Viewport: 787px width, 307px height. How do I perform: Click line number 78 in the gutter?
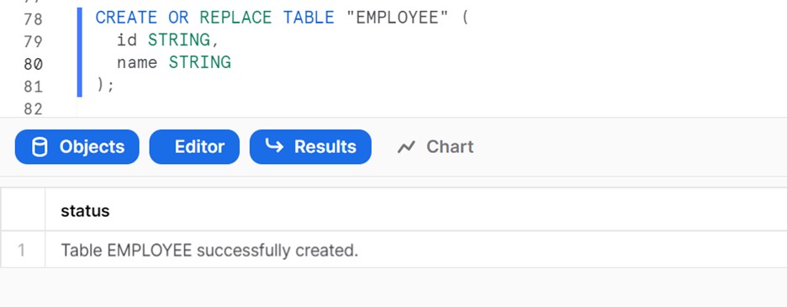point(33,19)
